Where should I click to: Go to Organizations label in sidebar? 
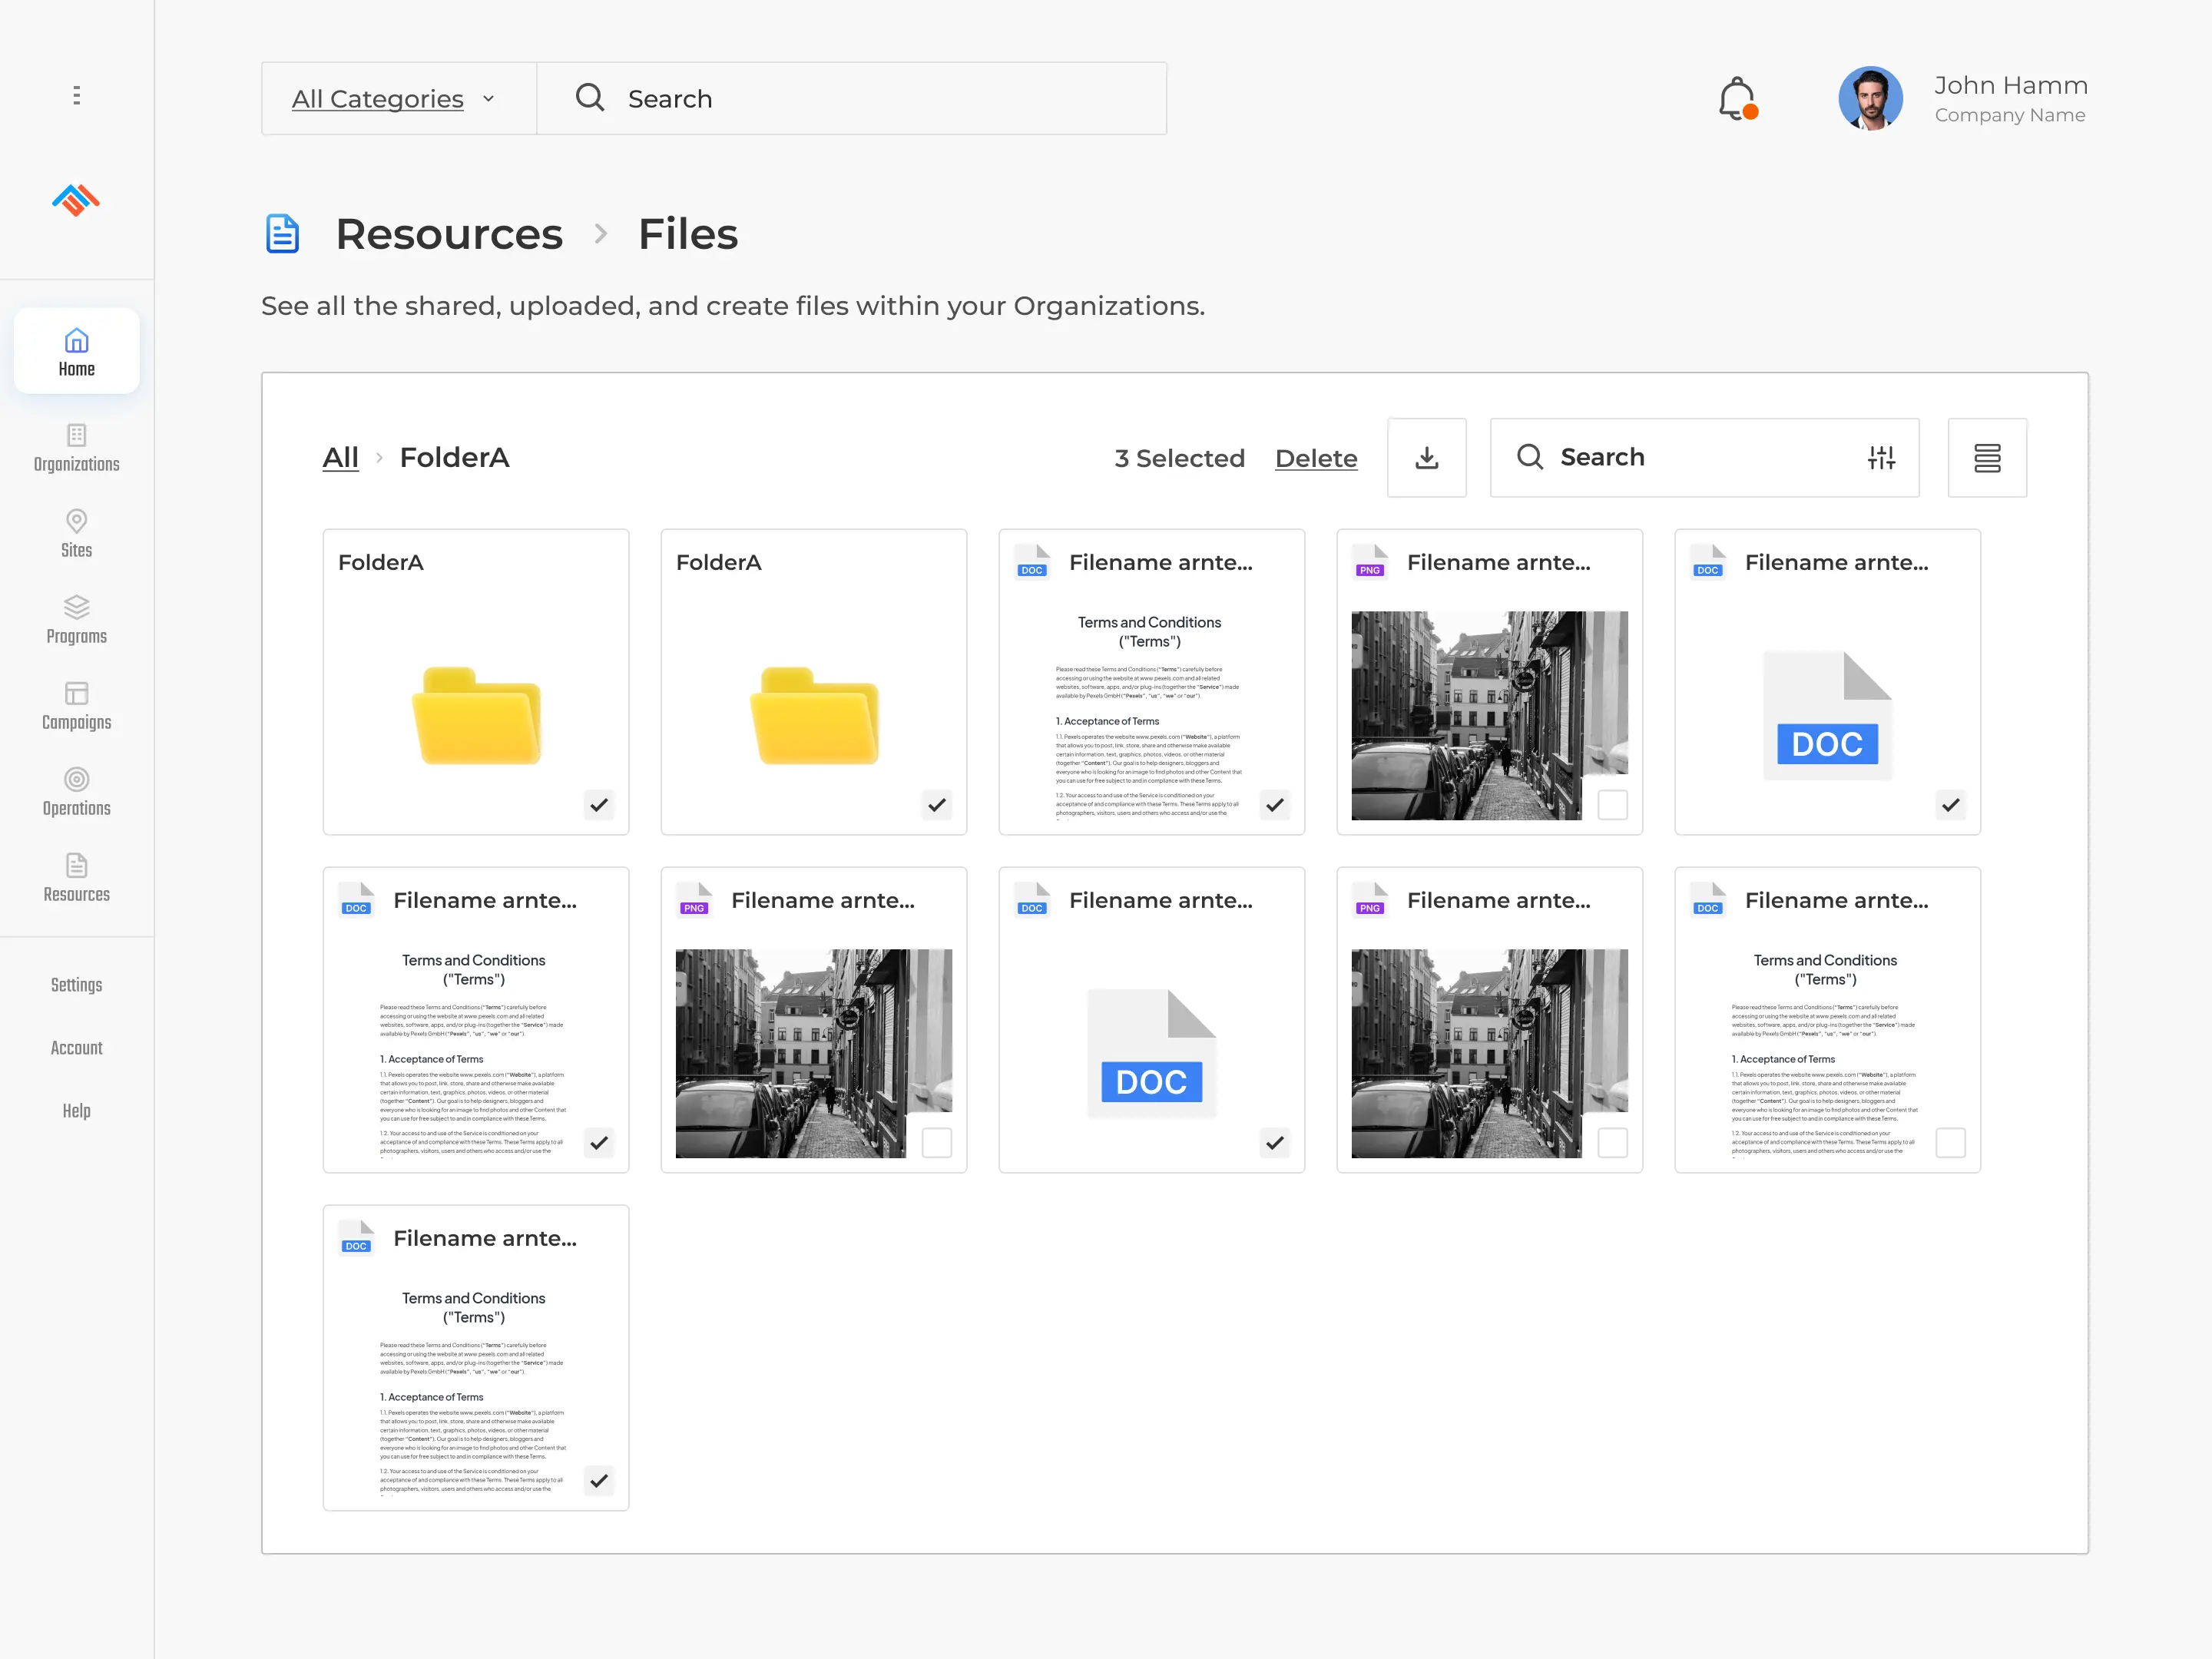(x=77, y=464)
